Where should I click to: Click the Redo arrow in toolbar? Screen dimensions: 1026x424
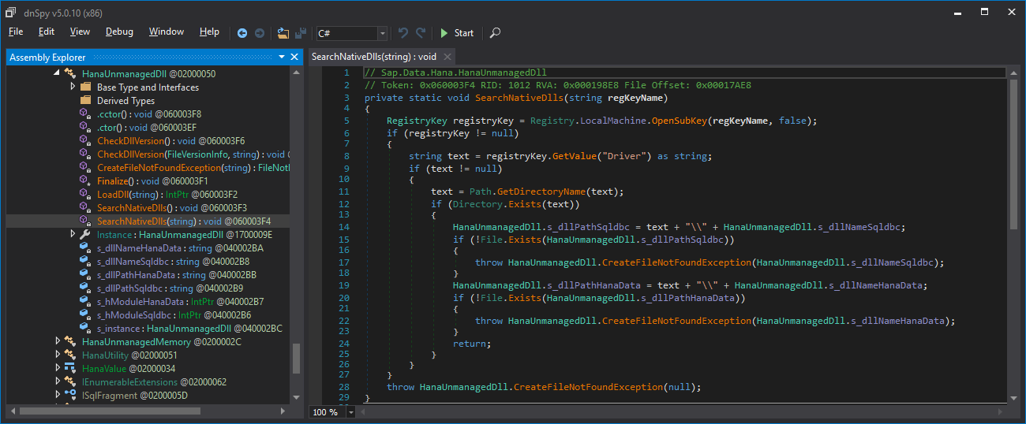[x=421, y=33]
